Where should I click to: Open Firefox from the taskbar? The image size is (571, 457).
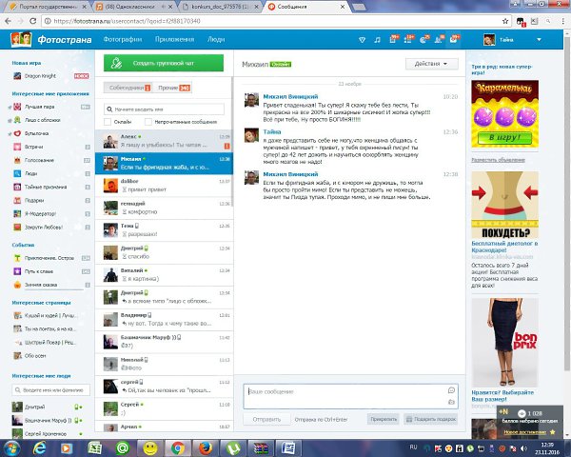[x=204, y=447]
